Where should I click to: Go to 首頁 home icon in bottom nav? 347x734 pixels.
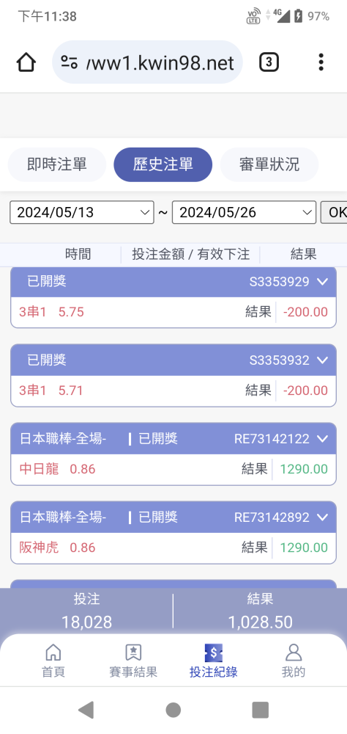pyautogui.click(x=53, y=652)
